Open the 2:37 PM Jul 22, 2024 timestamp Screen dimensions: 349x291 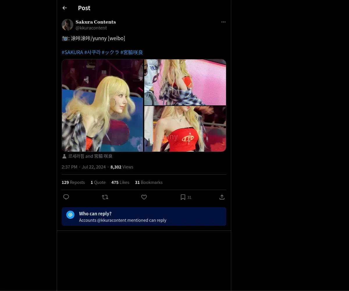click(84, 167)
